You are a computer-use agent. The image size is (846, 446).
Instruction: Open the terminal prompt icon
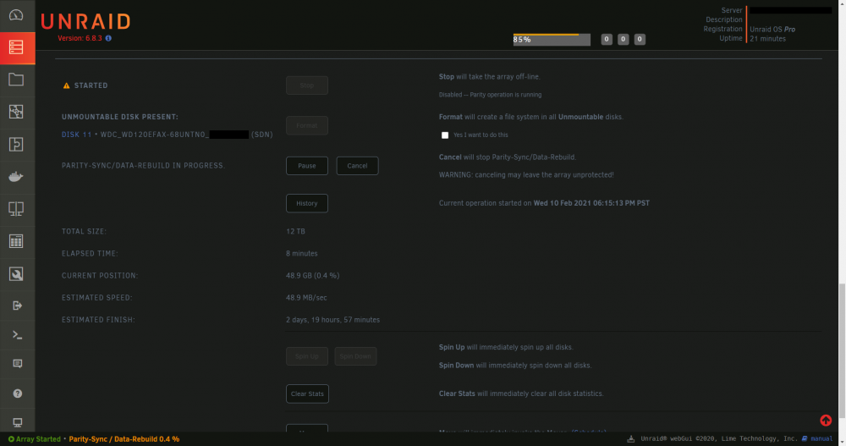click(x=17, y=335)
